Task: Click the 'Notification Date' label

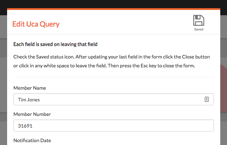Action: click(32, 140)
